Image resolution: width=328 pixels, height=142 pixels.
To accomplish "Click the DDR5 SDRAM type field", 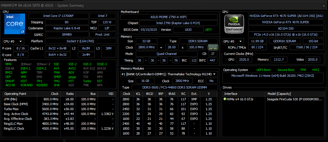I will point(198,41).
